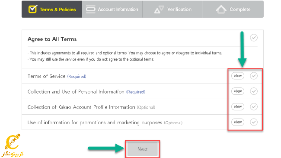Image resolution: width=281 pixels, height=158 pixels.
Task: Select the Account Information step tab
Action: click(x=112, y=9)
